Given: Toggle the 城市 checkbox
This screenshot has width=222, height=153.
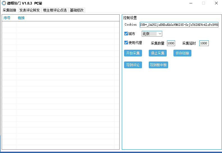Looking at the screenshot, I should [126, 34].
